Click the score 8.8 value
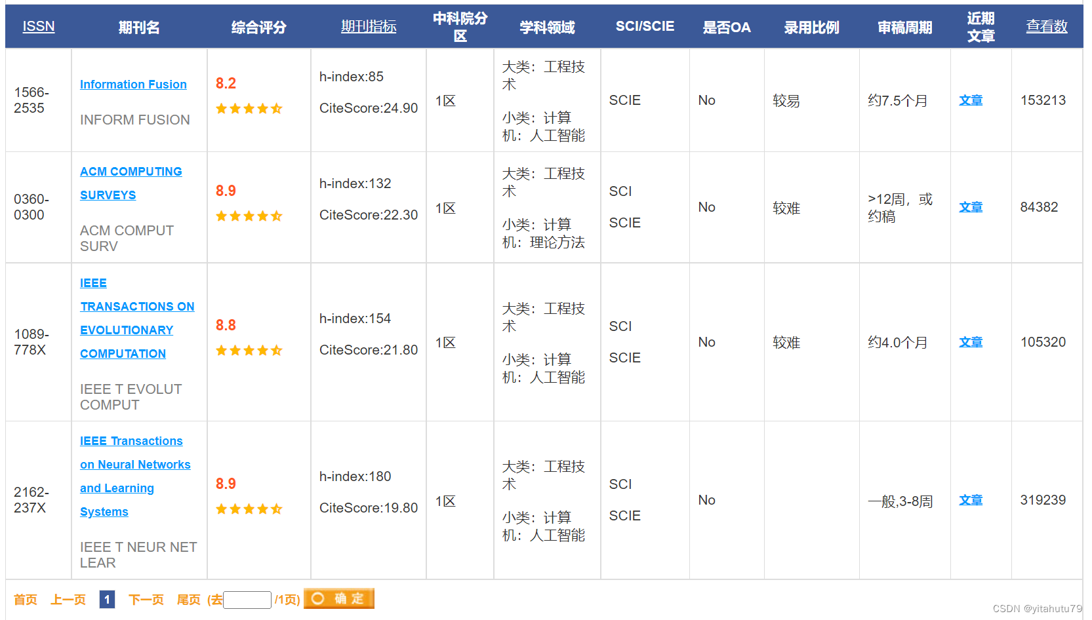 [226, 325]
